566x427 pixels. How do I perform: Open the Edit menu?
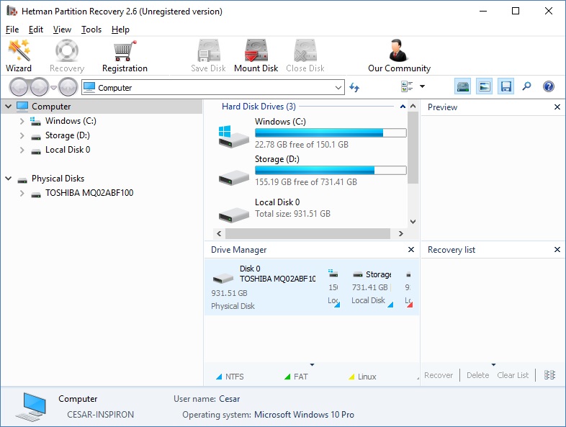(36, 30)
